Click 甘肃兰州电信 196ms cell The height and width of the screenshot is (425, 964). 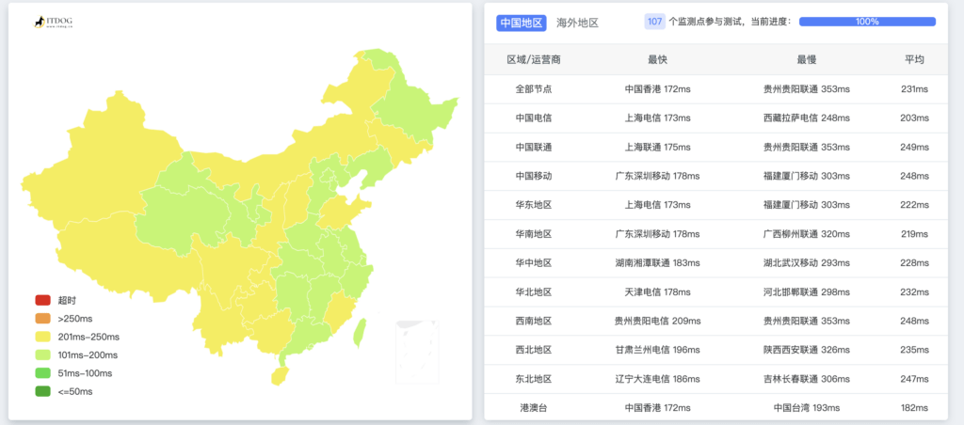[657, 350]
